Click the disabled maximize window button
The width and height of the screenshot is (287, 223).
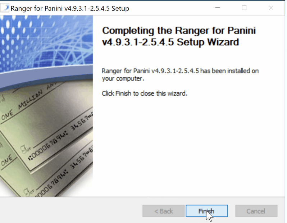[x=244, y=8]
